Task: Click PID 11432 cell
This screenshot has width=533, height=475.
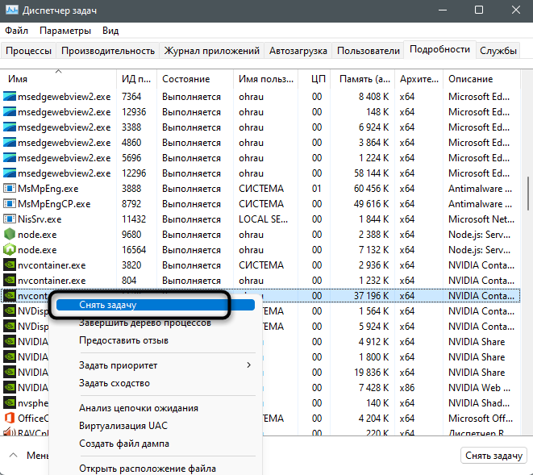Action: 134,219
